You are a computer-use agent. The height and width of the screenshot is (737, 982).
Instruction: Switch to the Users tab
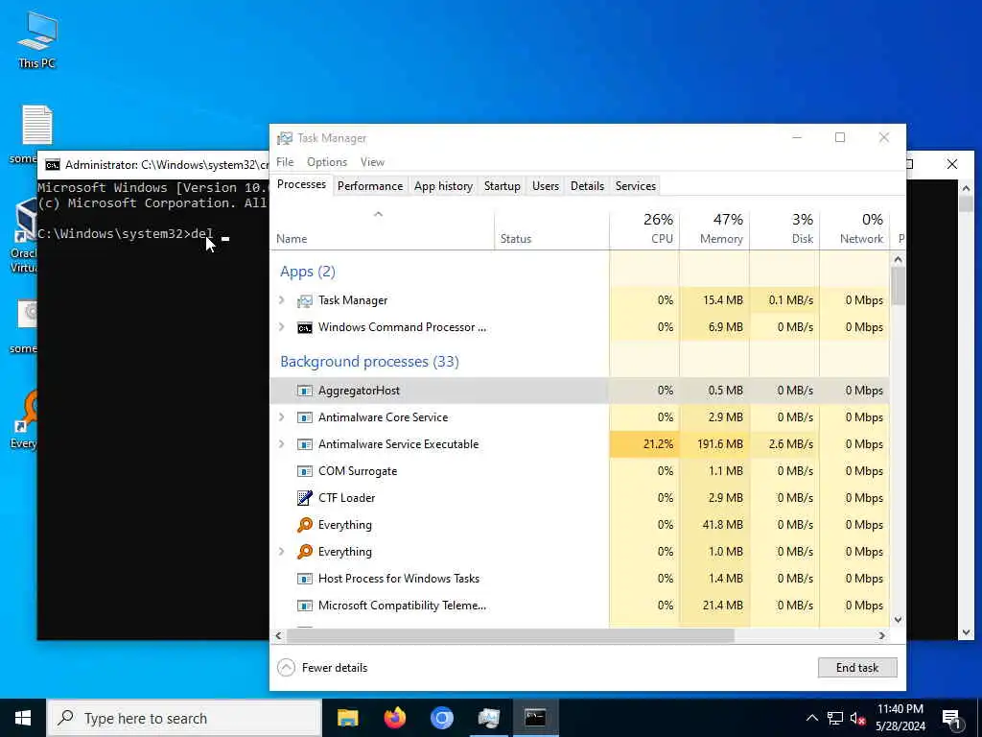[x=546, y=186]
